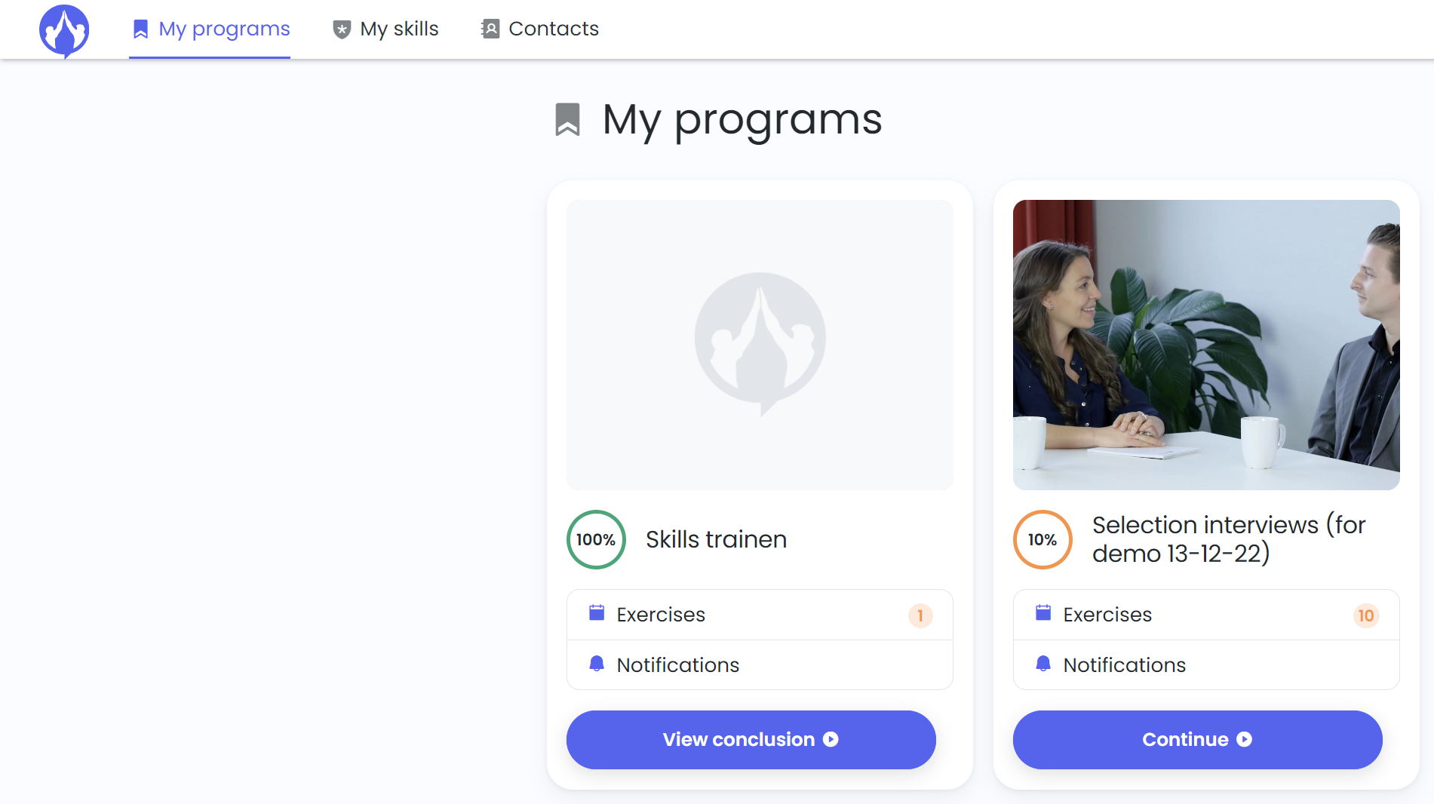Click the blue app logo in the header
This screenshot has height=804, width=1434.
click(x=64, y=31)
